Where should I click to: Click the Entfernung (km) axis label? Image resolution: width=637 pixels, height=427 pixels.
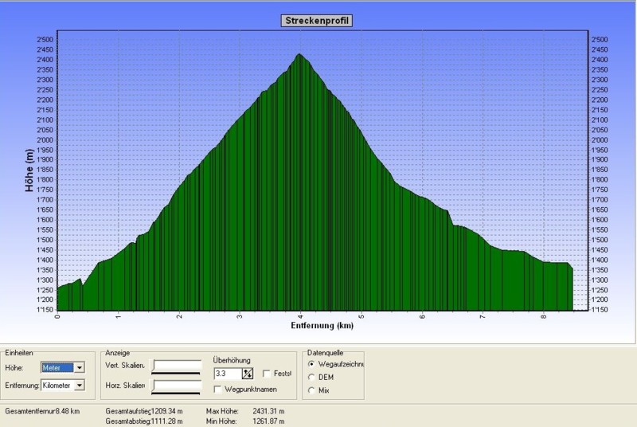tap(322, 325)
